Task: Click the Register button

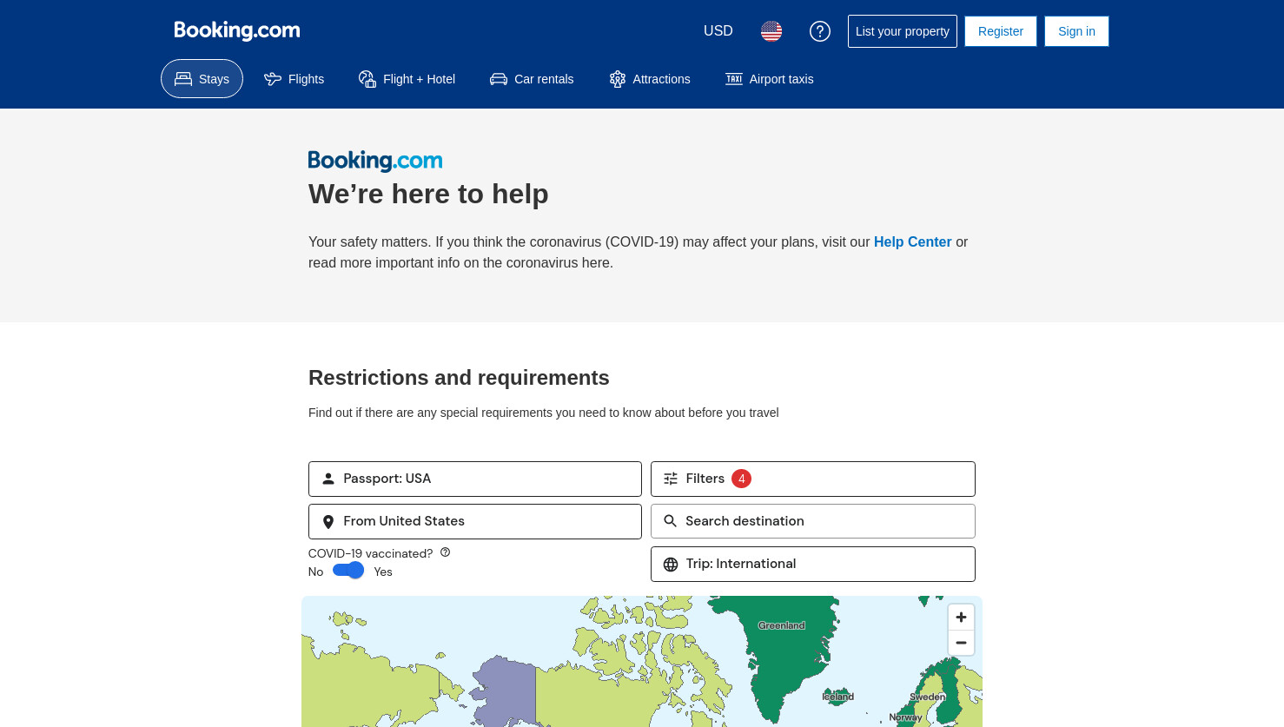Action: [1001, 31]
